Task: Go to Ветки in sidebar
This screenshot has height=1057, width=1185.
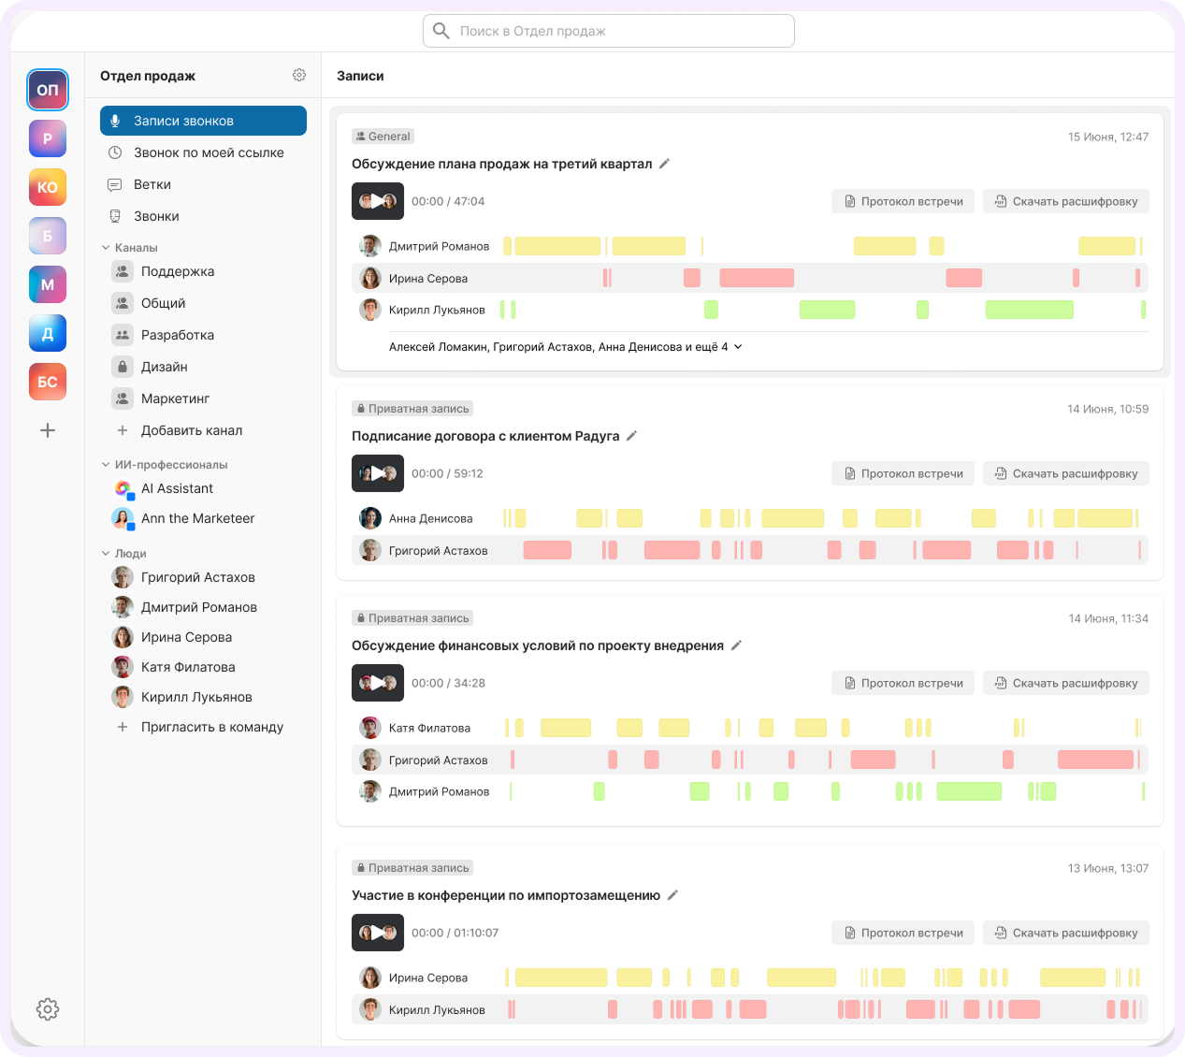Action: tap(203, 184)
